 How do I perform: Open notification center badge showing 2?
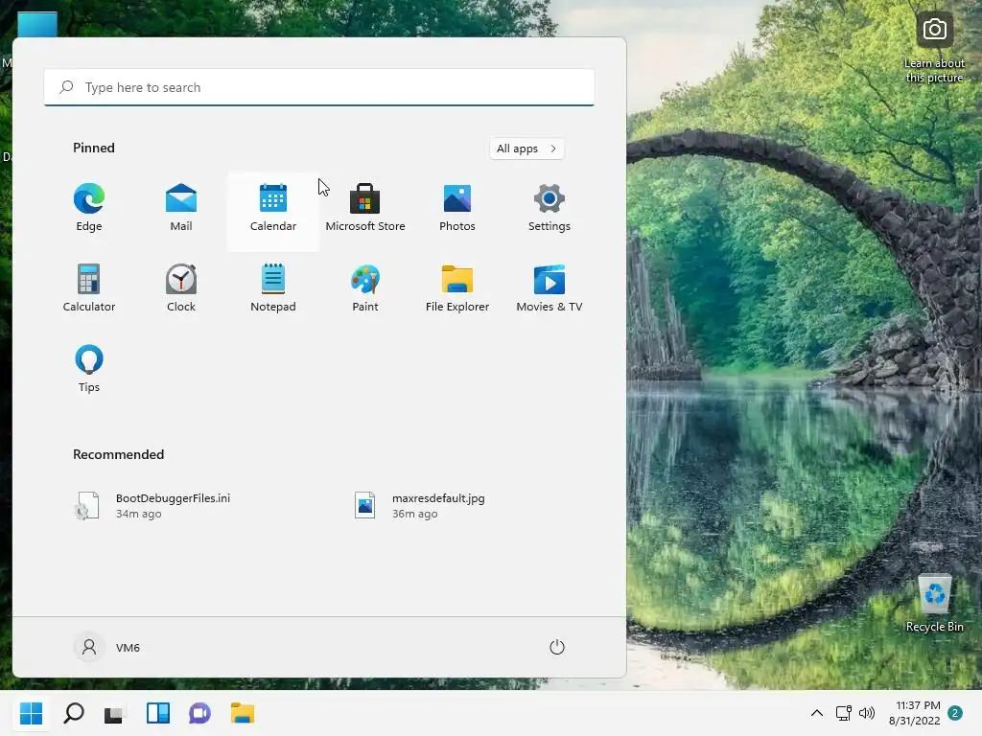955,713
